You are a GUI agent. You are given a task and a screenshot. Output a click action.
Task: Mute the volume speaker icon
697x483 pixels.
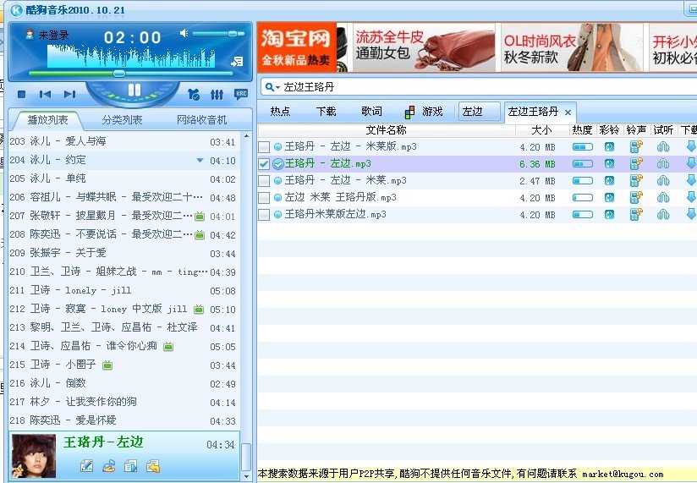[184, 33]
